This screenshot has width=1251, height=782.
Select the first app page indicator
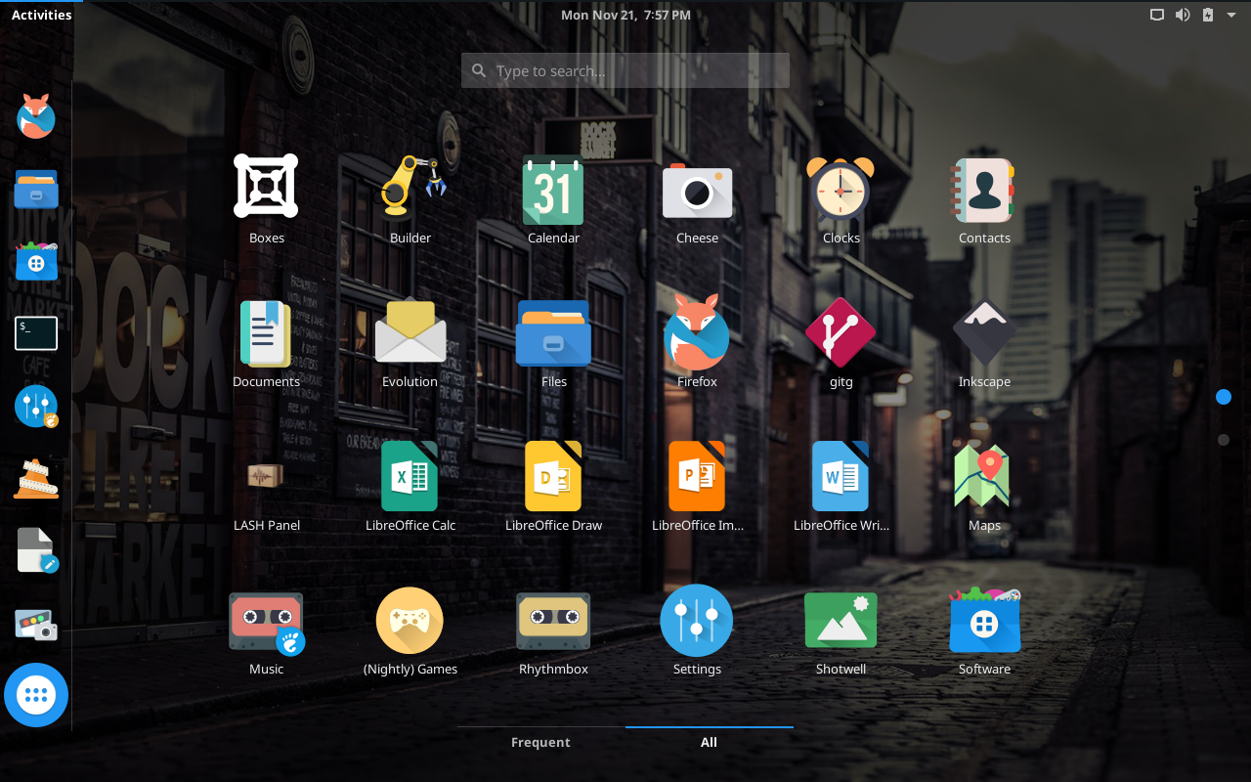pos(1224,396)
